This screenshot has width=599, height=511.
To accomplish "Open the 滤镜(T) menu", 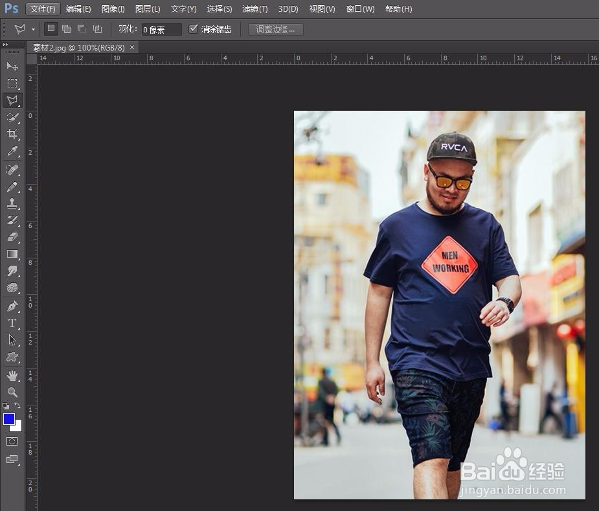I will (x=254, y=9).
